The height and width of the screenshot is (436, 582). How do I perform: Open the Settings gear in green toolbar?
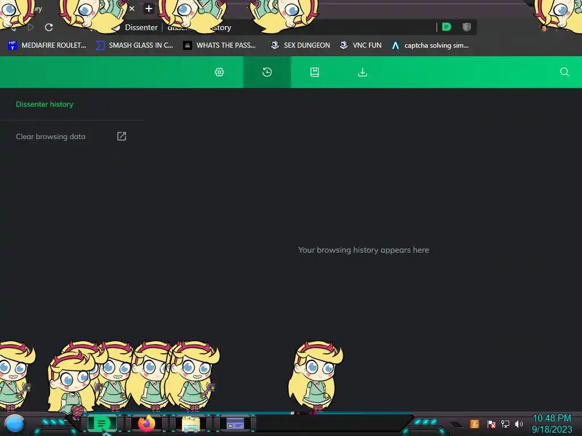pos(219,72)
